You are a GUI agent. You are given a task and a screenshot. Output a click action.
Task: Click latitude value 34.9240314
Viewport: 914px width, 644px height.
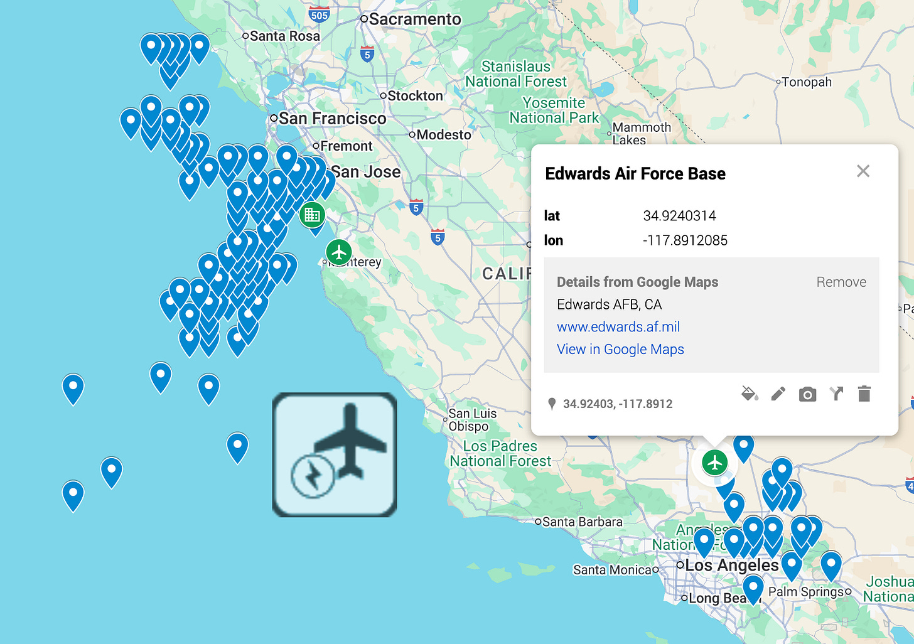pos(679,216)
